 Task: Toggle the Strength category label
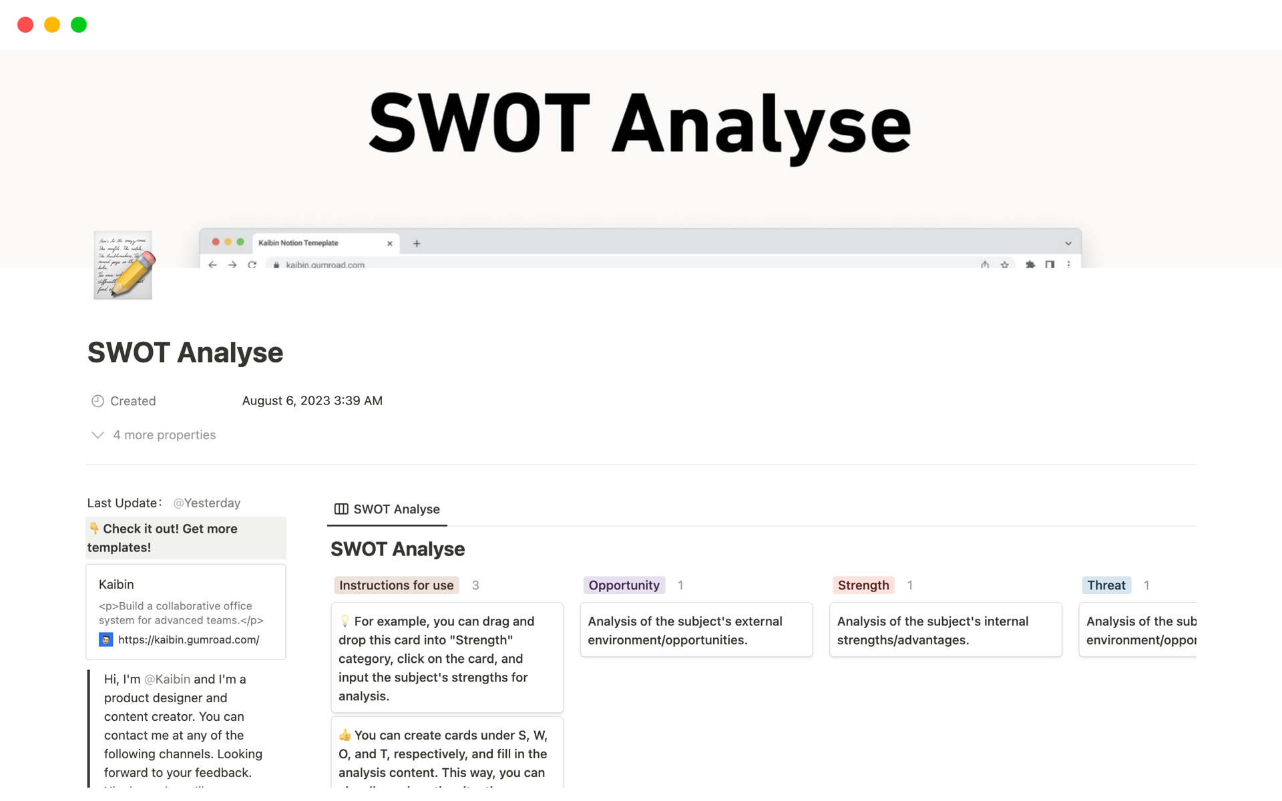pyautogui.click(x=861, y=585)
